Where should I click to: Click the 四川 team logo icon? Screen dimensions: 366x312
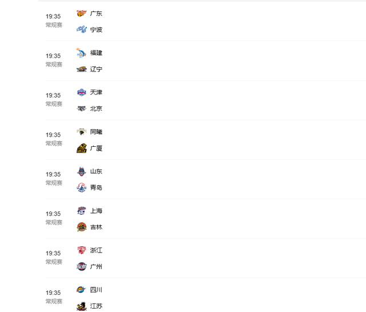[x=81, y=290]
